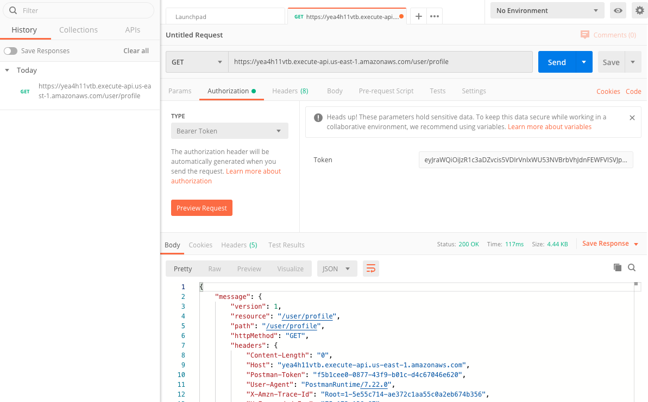The image size is (648, 402).
Task: Switch to the Headers (8) request tab
Action: click(x=290, y=91)
